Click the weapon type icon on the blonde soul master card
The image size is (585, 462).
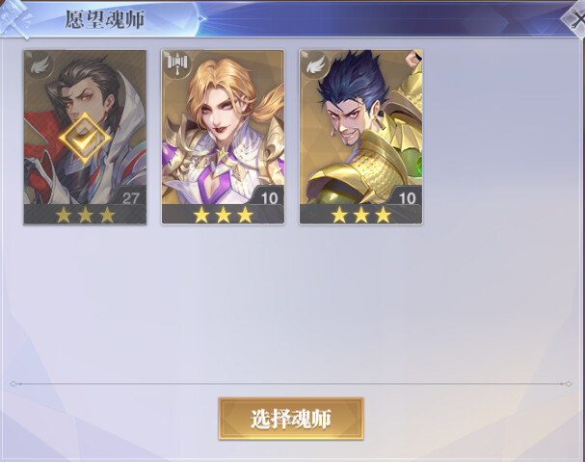click(176, 64)
